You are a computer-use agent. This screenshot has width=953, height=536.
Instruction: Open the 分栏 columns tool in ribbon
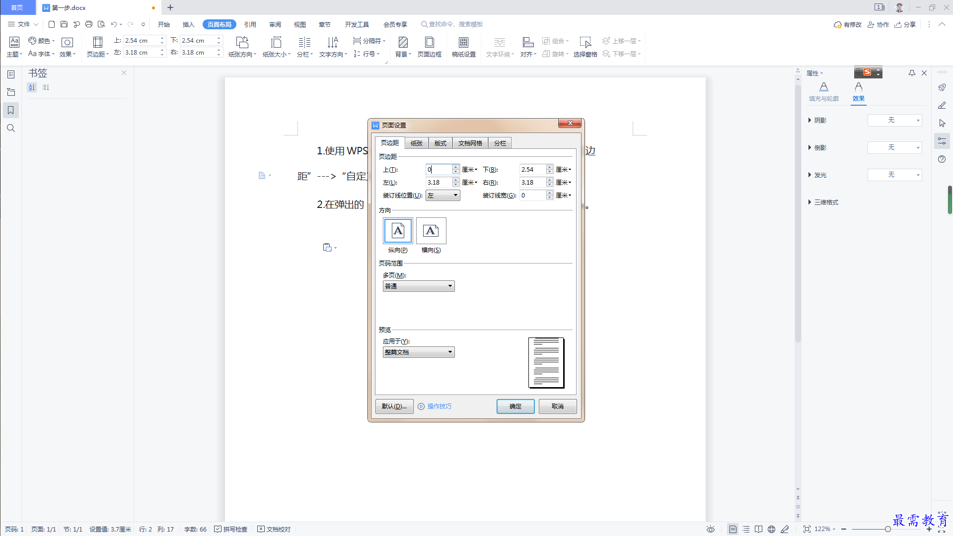[304, 47]
